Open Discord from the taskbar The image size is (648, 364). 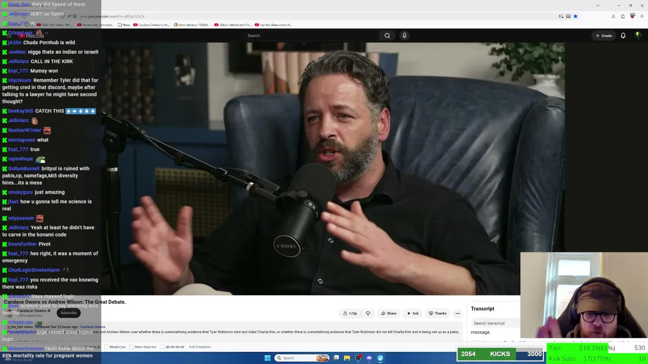pyautogui.click(x=369, y=358)
